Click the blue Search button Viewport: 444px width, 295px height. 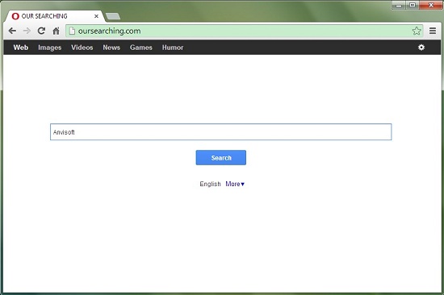coord(221,157)
